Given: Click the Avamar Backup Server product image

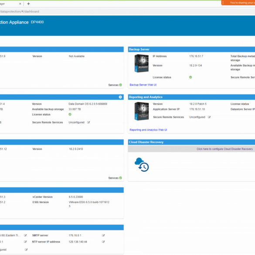Looking at the screenshot, I should click(x=142, y=63).
